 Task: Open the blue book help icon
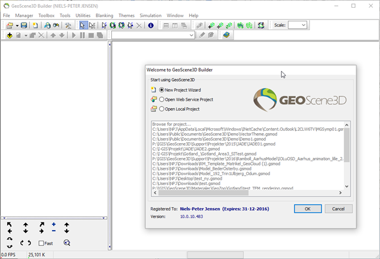click(x=226, y=35)
